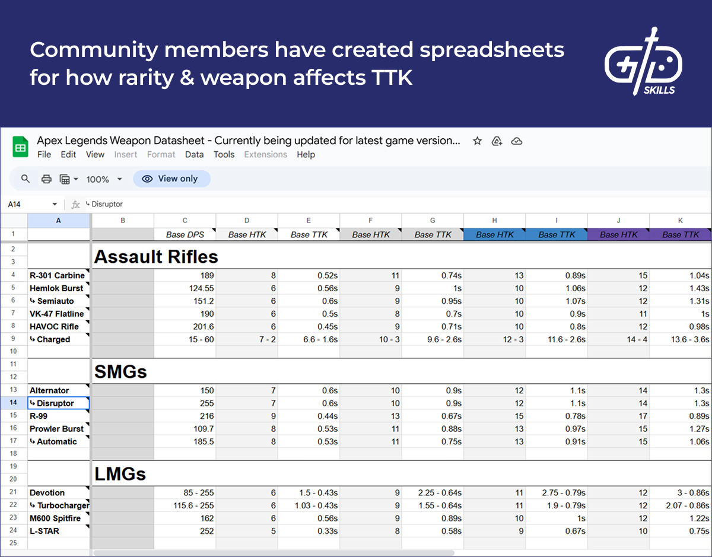Click the Google Sheets home icon
The image size is (712, 557).
pos(20,147)
